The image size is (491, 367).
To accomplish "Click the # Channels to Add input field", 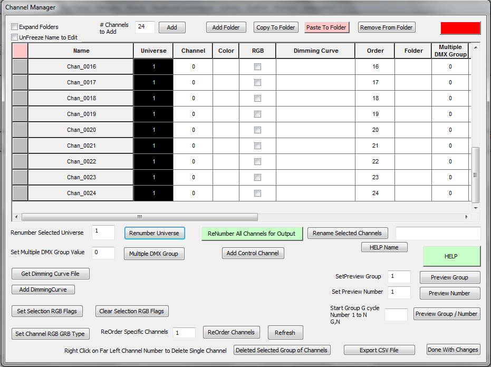I will click(145, 27).
